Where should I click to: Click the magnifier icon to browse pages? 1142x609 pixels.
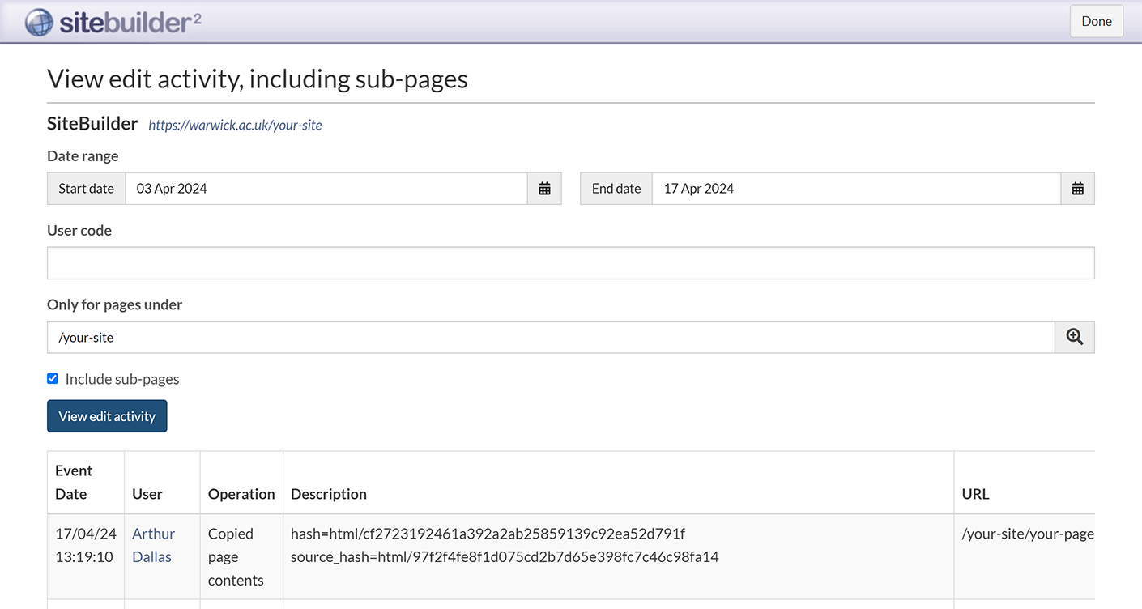pyautogui.click(x=1074, y=338)
